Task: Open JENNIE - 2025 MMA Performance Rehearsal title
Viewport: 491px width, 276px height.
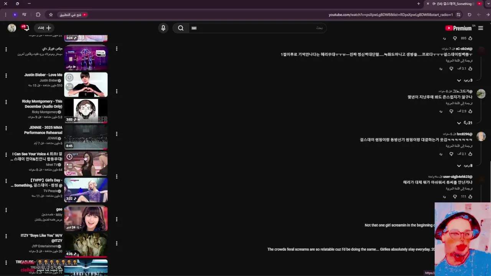Action: point(43,130)
